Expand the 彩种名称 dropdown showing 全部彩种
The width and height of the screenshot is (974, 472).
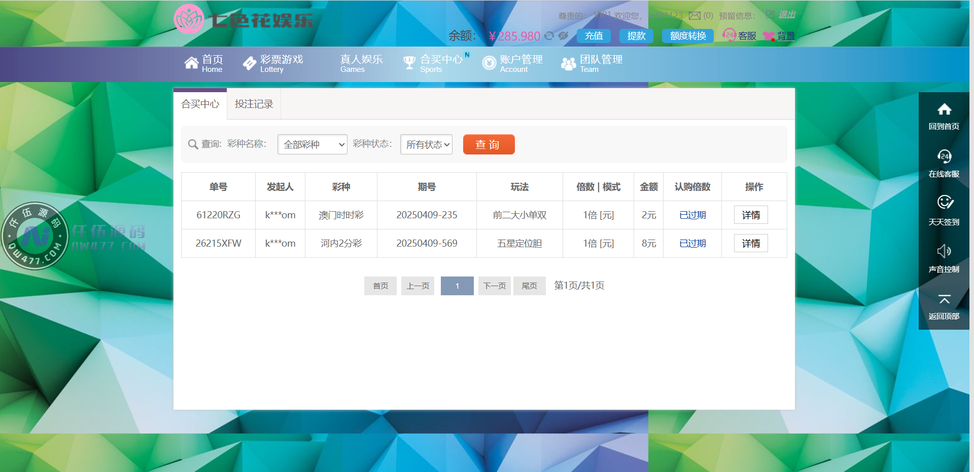point(312,144)
